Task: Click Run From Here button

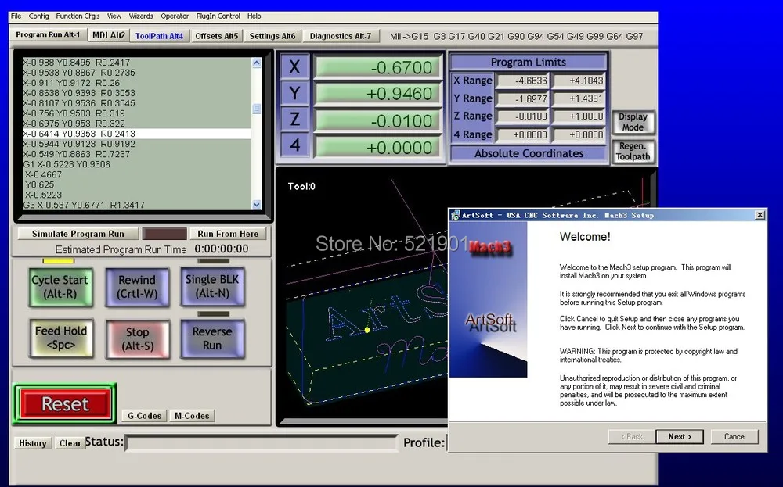Action: [x=228, y=234]
